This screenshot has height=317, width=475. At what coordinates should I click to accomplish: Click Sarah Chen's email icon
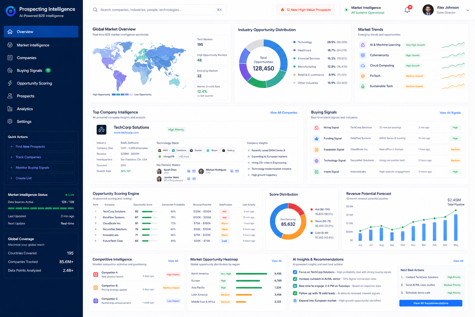194,171
